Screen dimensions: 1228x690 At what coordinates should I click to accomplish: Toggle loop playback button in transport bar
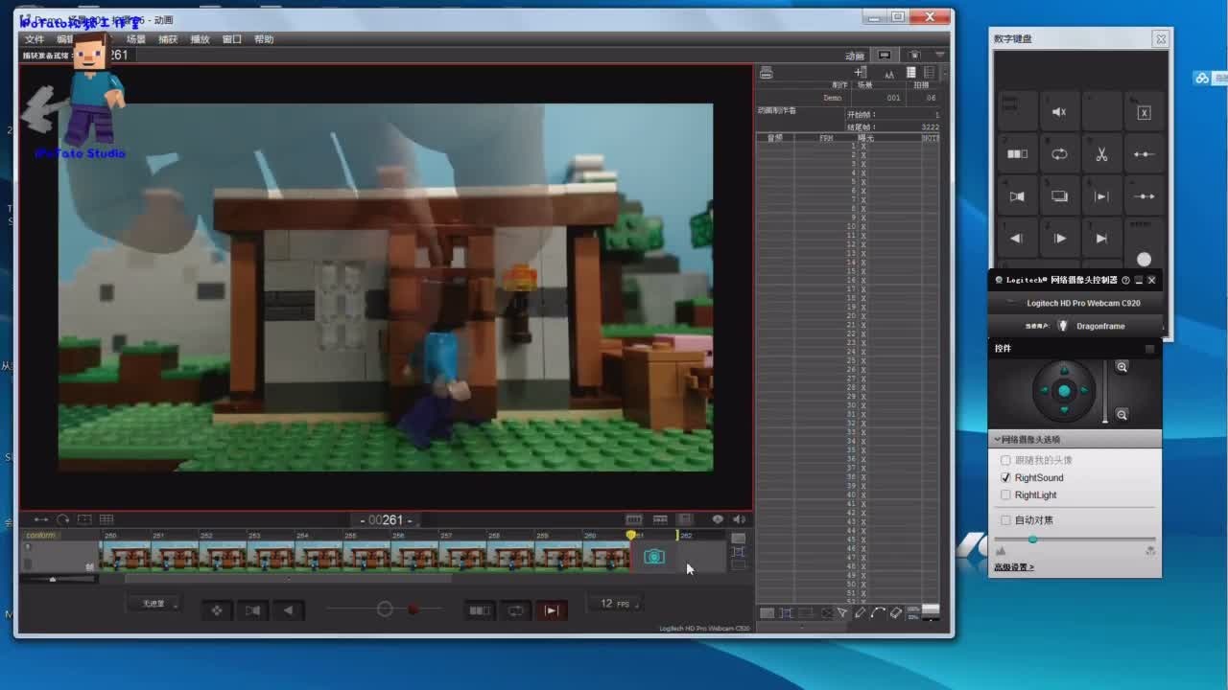[516, 610]
